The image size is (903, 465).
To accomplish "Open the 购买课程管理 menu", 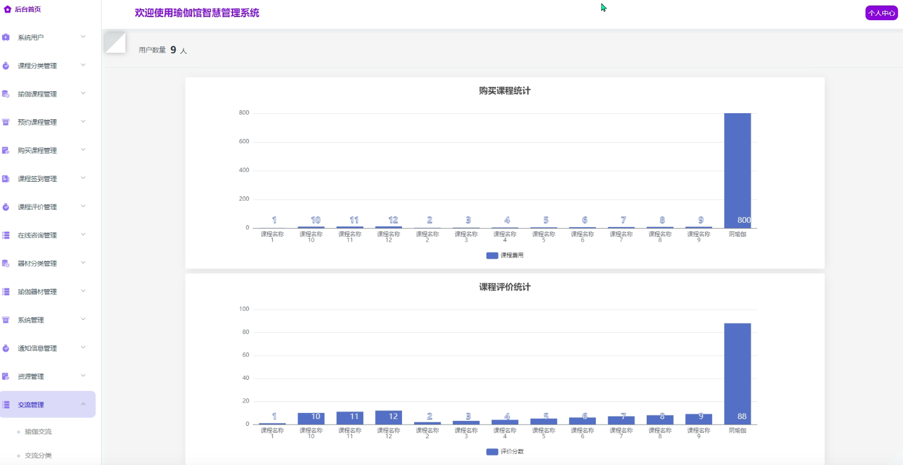I will [48, 150].
